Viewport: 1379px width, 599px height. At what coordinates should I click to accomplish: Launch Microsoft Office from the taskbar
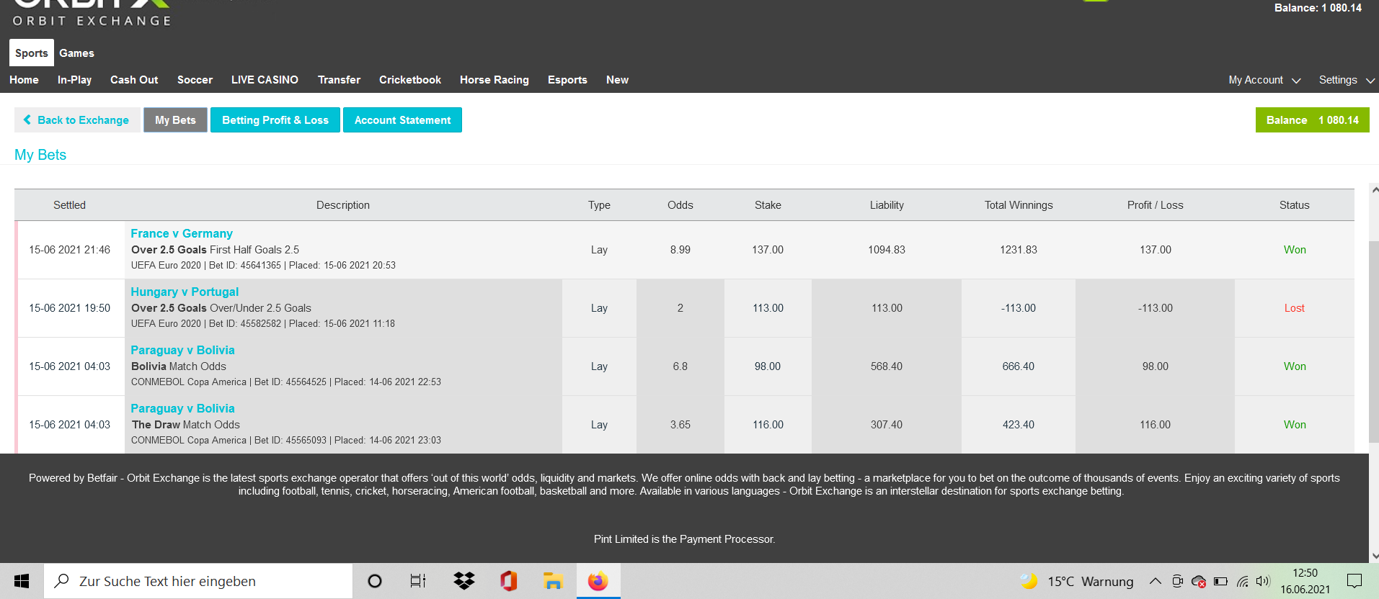coord(509,581)
